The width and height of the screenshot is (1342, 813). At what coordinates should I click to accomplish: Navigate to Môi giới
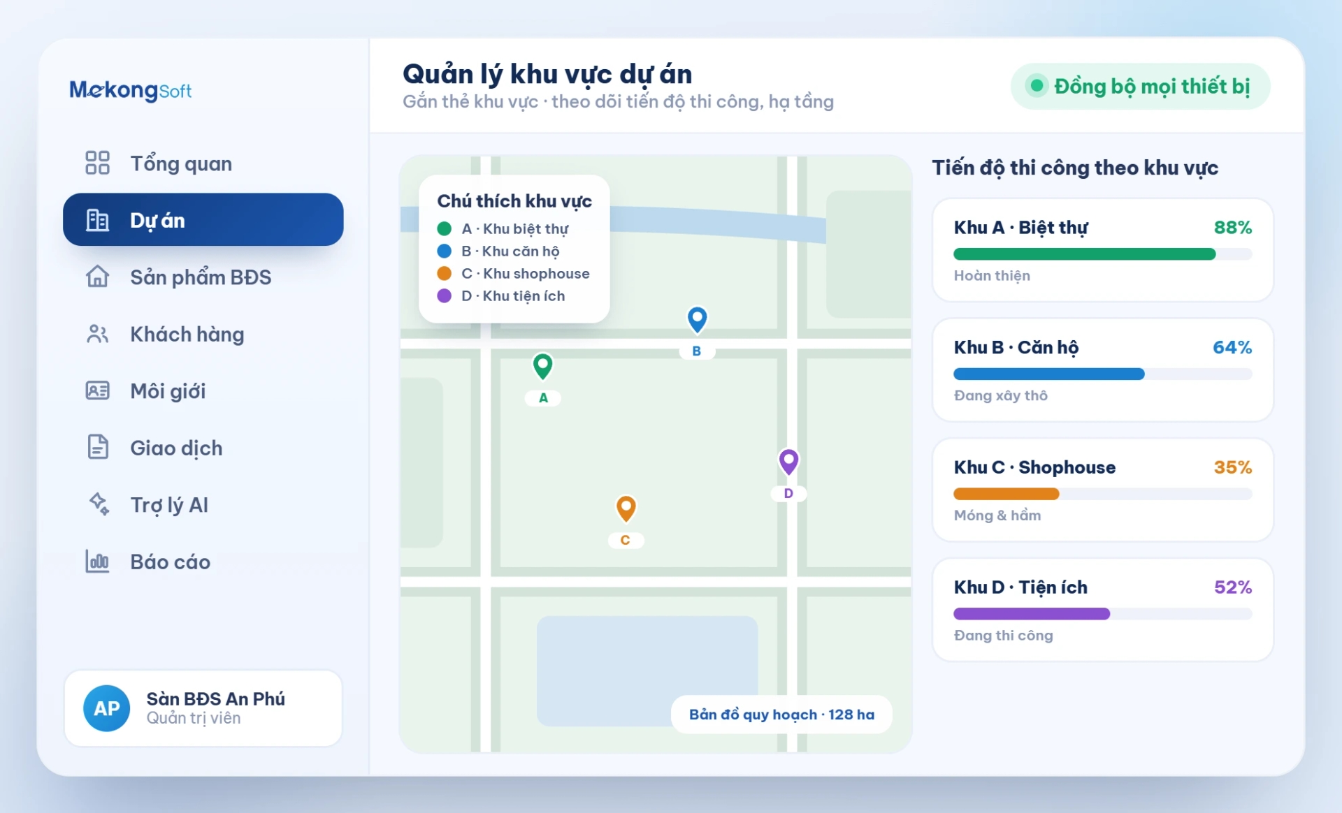(203, 391)
